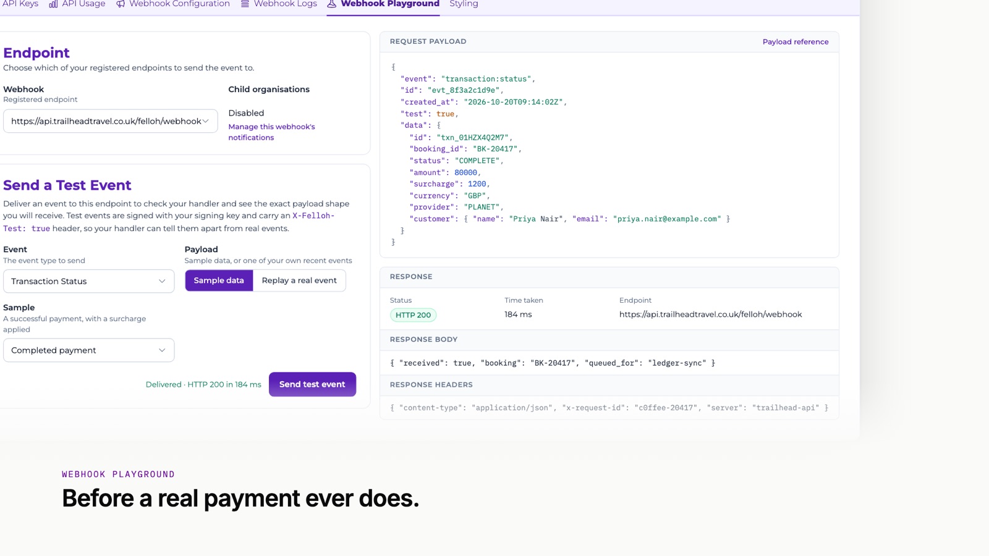Click the response headers JSON line

[x=609, y=408]
